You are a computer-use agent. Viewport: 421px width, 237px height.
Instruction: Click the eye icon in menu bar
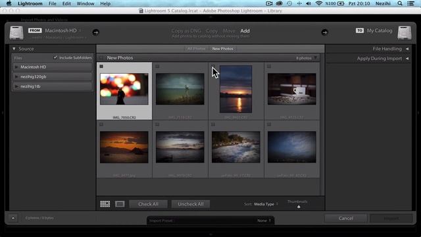279,3
